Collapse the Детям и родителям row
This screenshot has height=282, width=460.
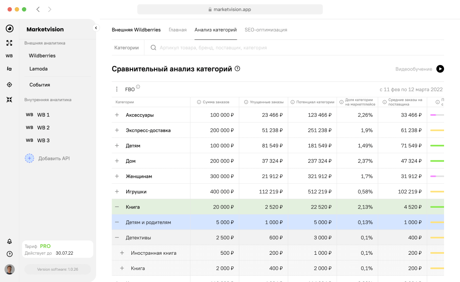tap(117, 222)
